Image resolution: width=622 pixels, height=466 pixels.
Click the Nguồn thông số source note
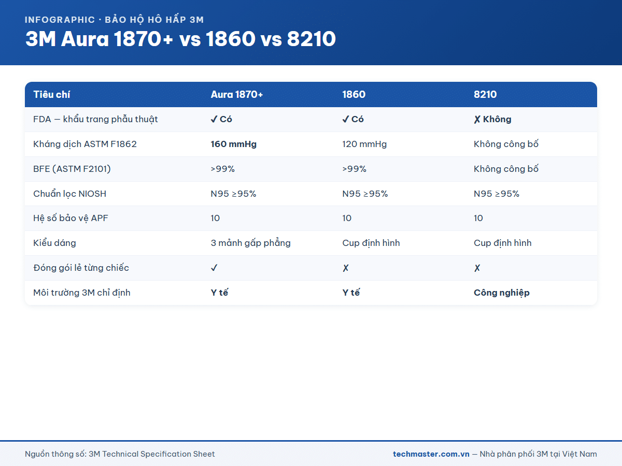tap(120, 454)
